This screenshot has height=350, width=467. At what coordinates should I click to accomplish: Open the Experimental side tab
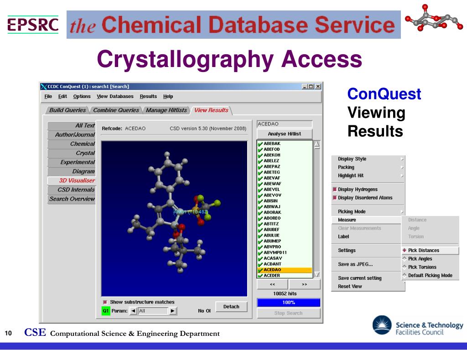point(72,163)
